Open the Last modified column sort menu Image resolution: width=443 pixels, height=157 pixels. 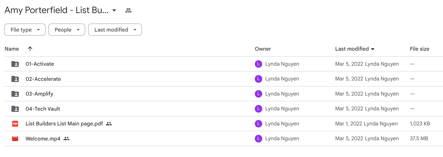click(355, 49)
